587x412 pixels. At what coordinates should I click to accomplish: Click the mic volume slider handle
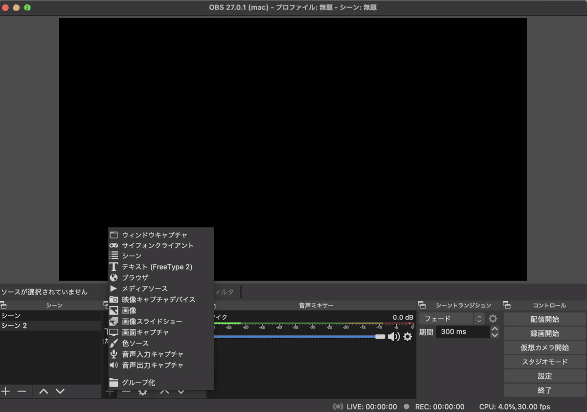(x=381, y=337)
